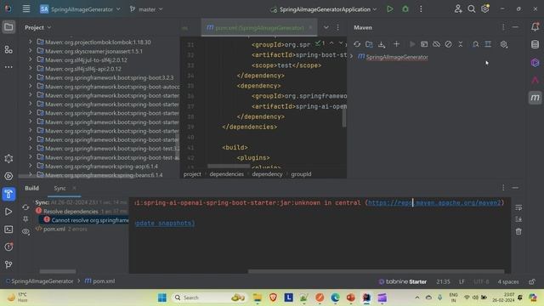Viewport: 544px width, 306px height.
Task: Open Maven settings gear icon
Action: coord(504,44)
